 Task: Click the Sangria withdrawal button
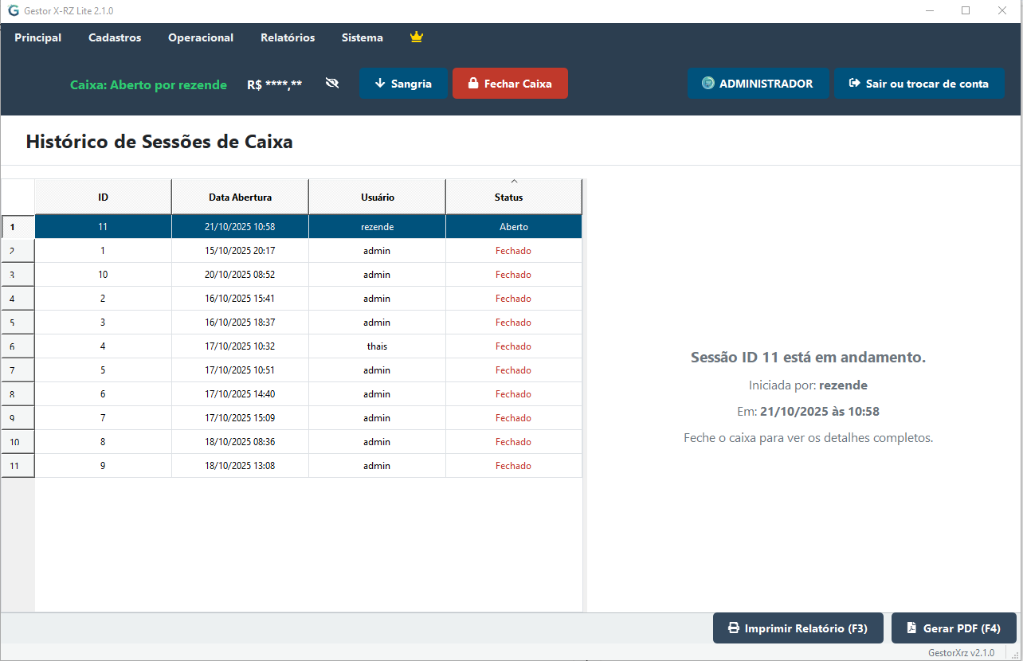pos(403,84)
